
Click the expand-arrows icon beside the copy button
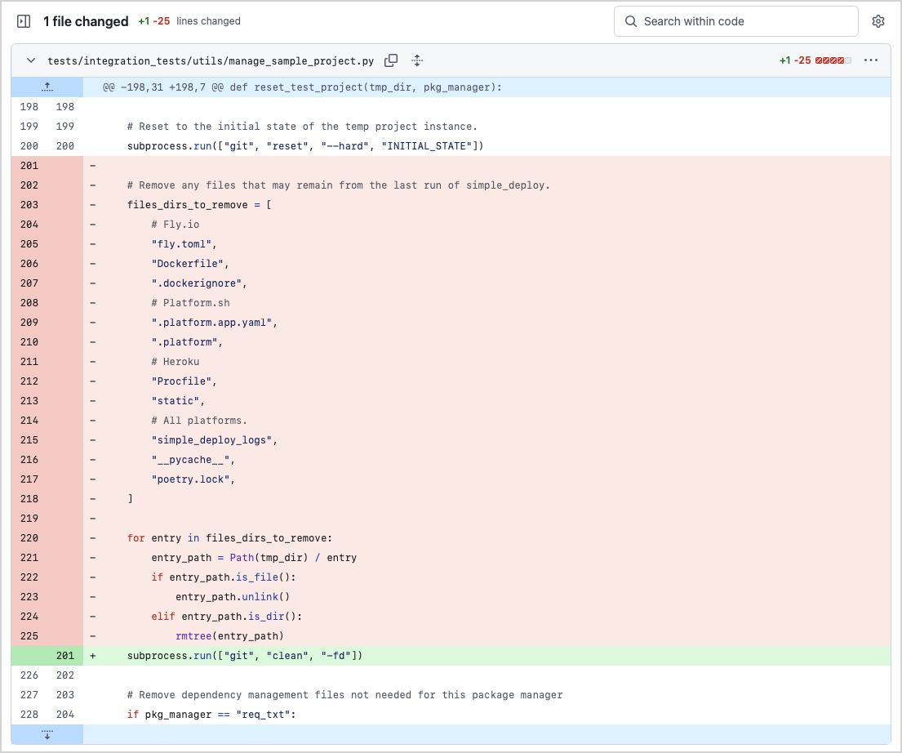pyautogui.click(x=416, y=60)
